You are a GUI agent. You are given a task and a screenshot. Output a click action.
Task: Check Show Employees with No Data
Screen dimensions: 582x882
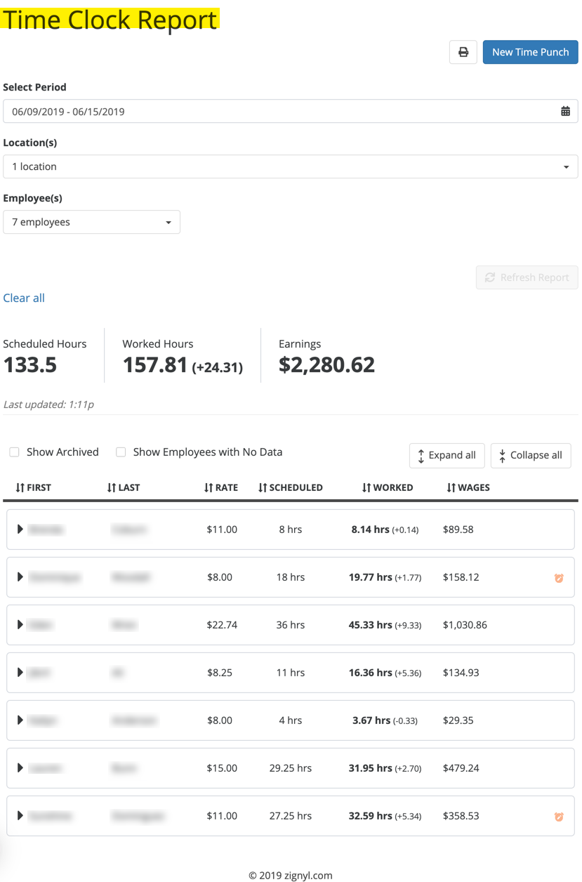121,452
